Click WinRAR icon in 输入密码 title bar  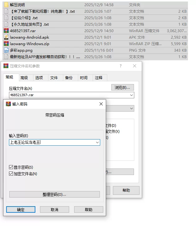8,104
